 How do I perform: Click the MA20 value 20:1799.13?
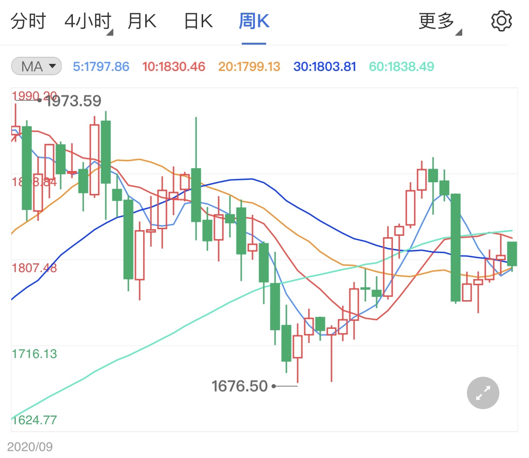point(249,66)
